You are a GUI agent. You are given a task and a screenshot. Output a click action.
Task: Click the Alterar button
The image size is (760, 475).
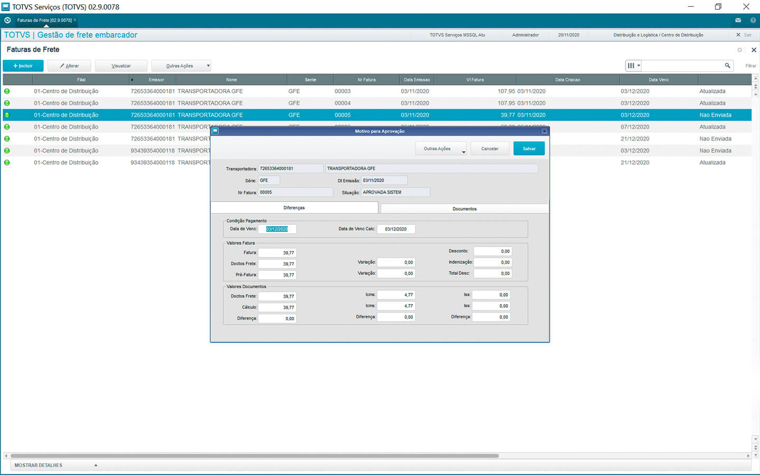[x=69, y=66]
